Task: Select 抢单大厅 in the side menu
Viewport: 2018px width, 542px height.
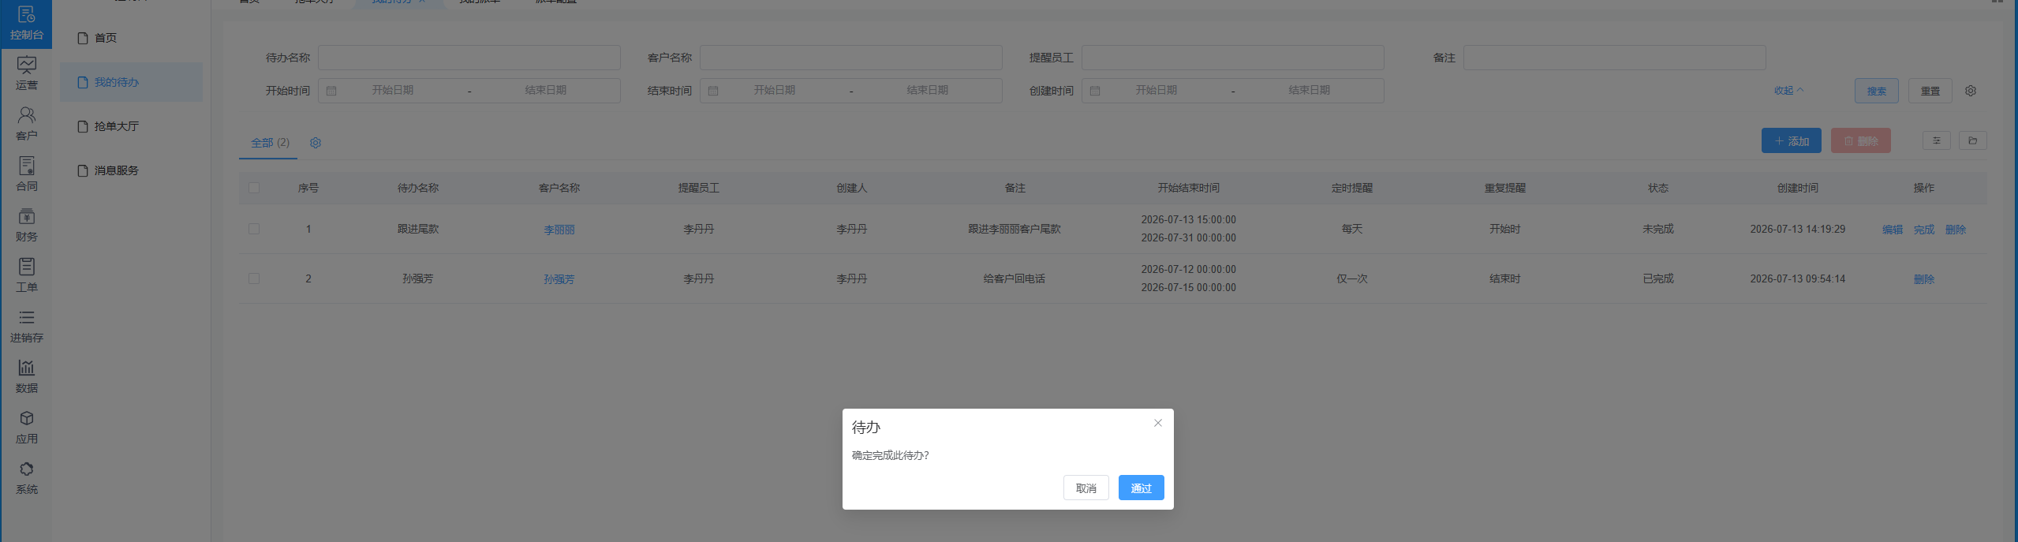Action: pyautogui.click(x=131, y=126)
